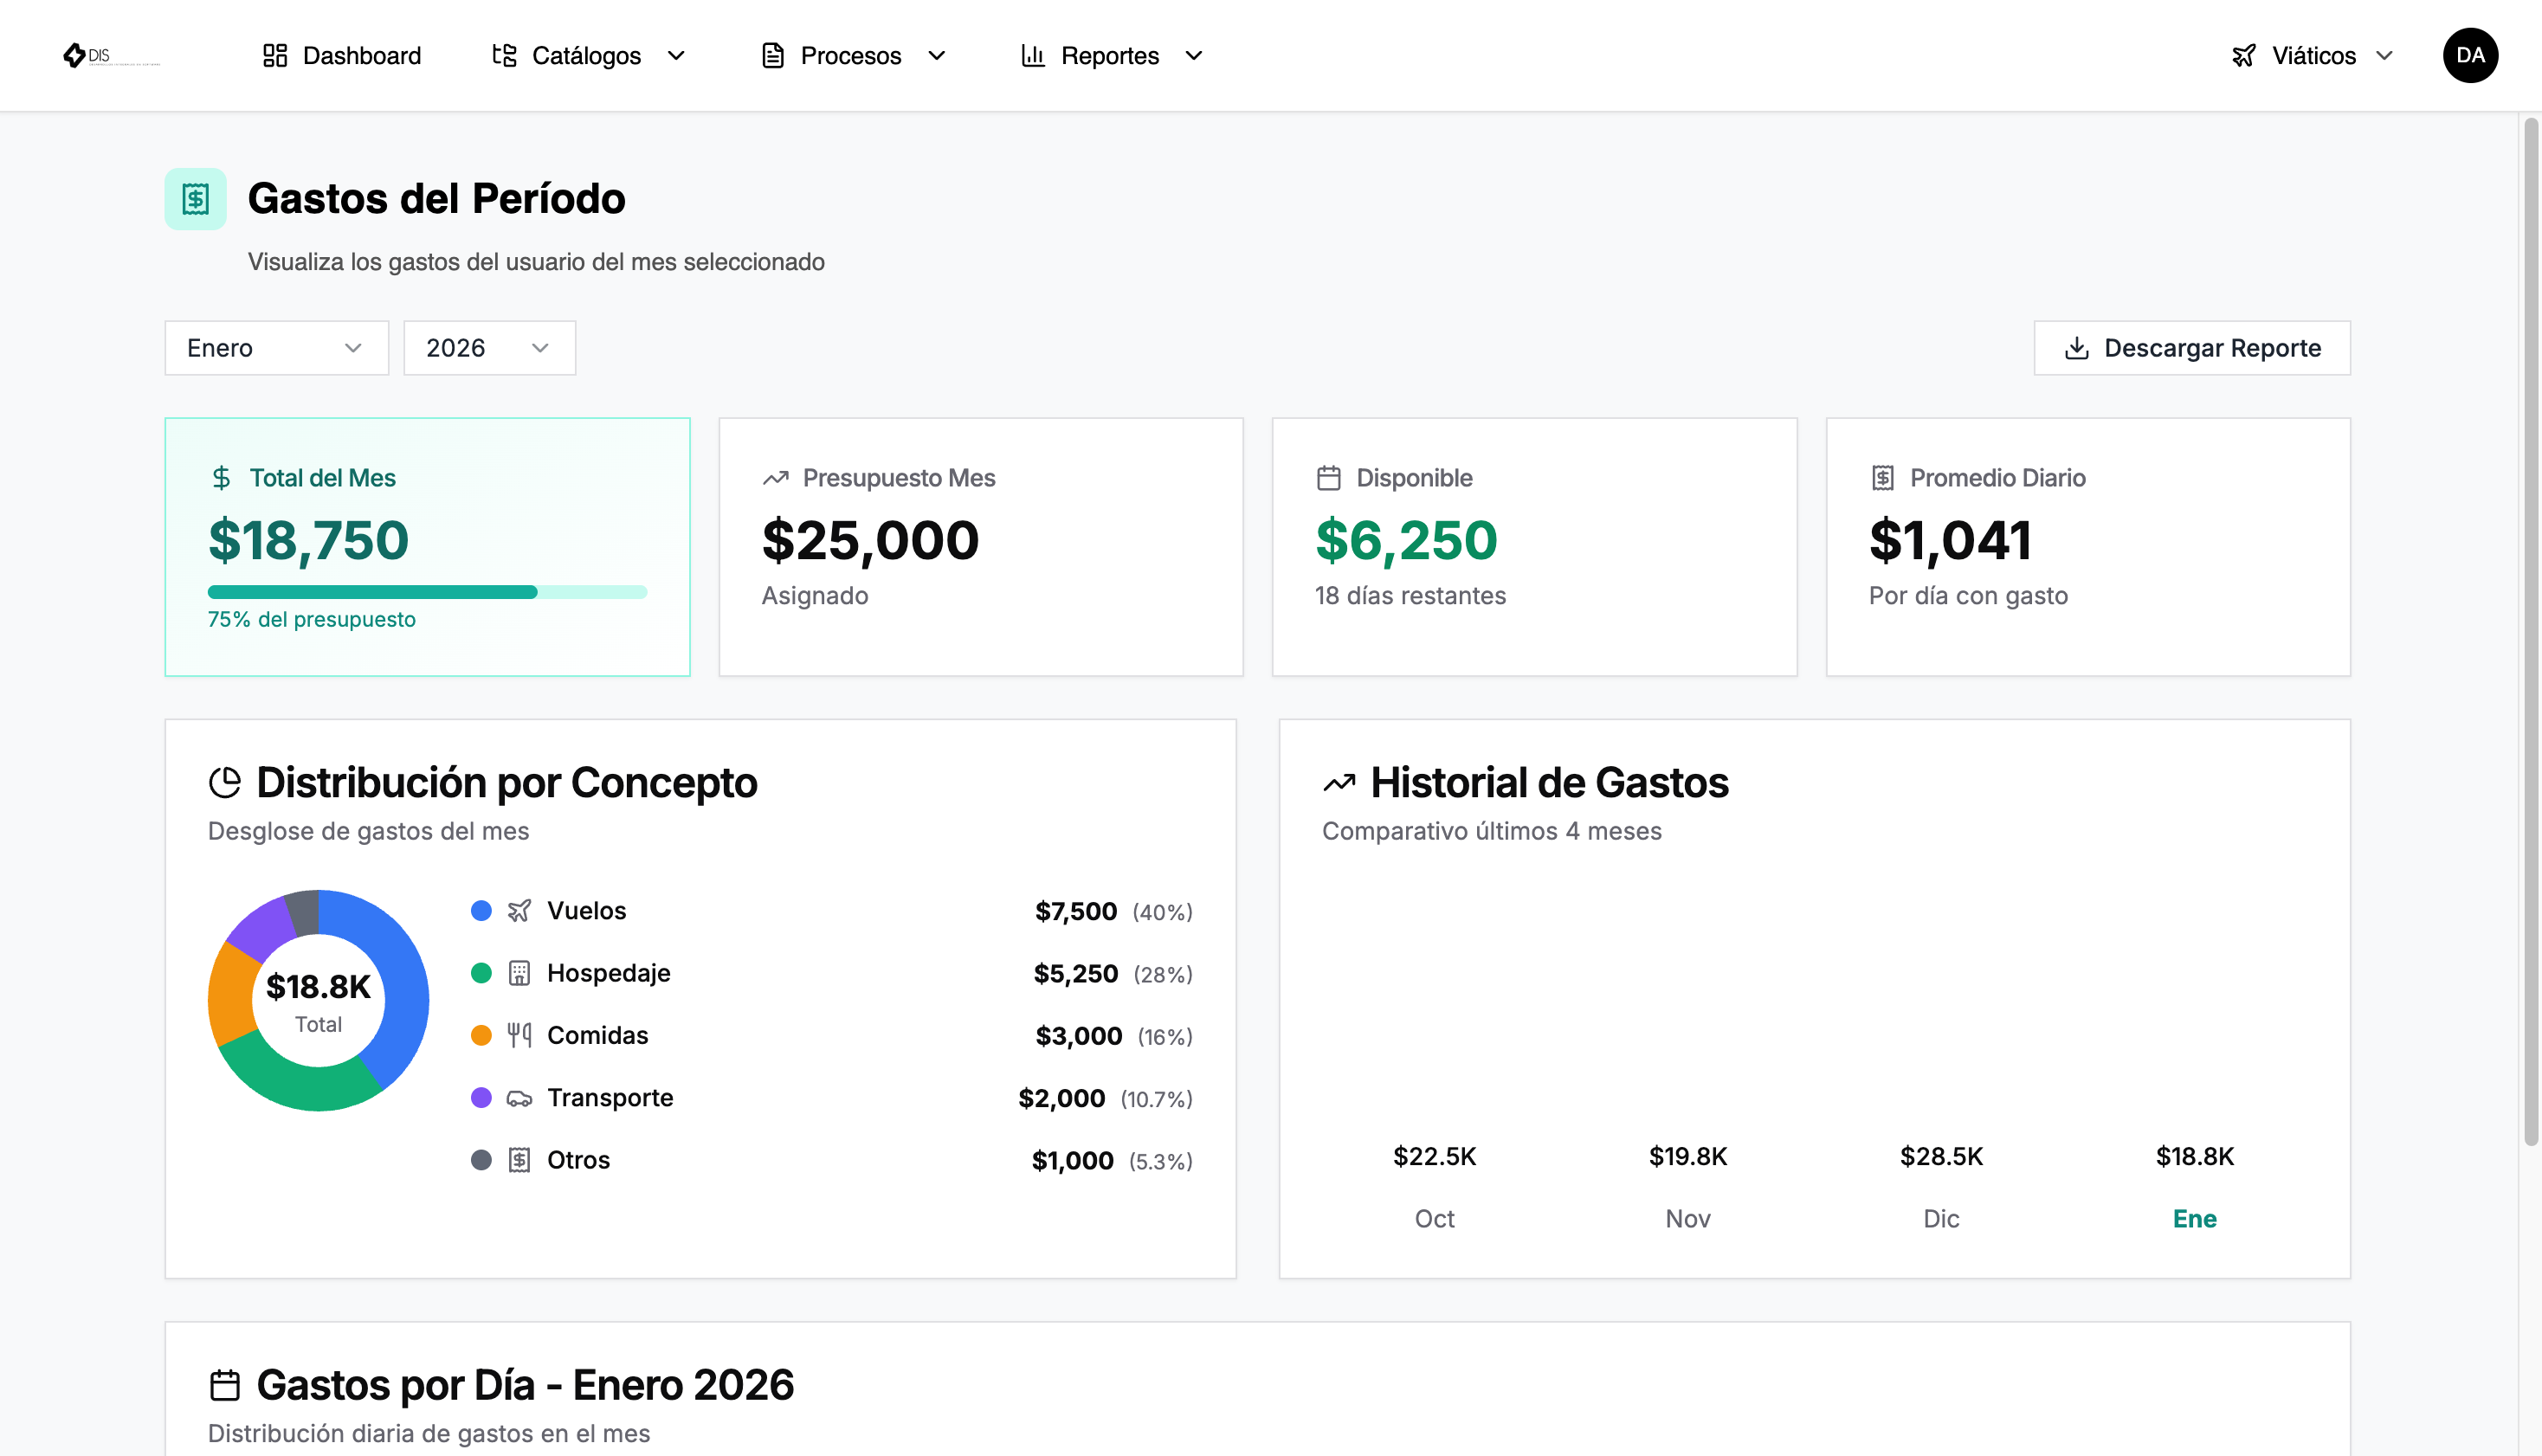Click the Dashboard grid icon
Screen dimensions: 2542x1456
click(x=275, y=55)
